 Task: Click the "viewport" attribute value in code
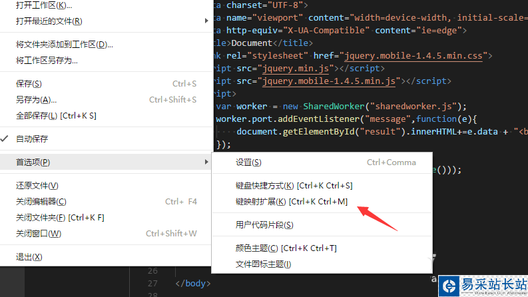click(278, 17)
